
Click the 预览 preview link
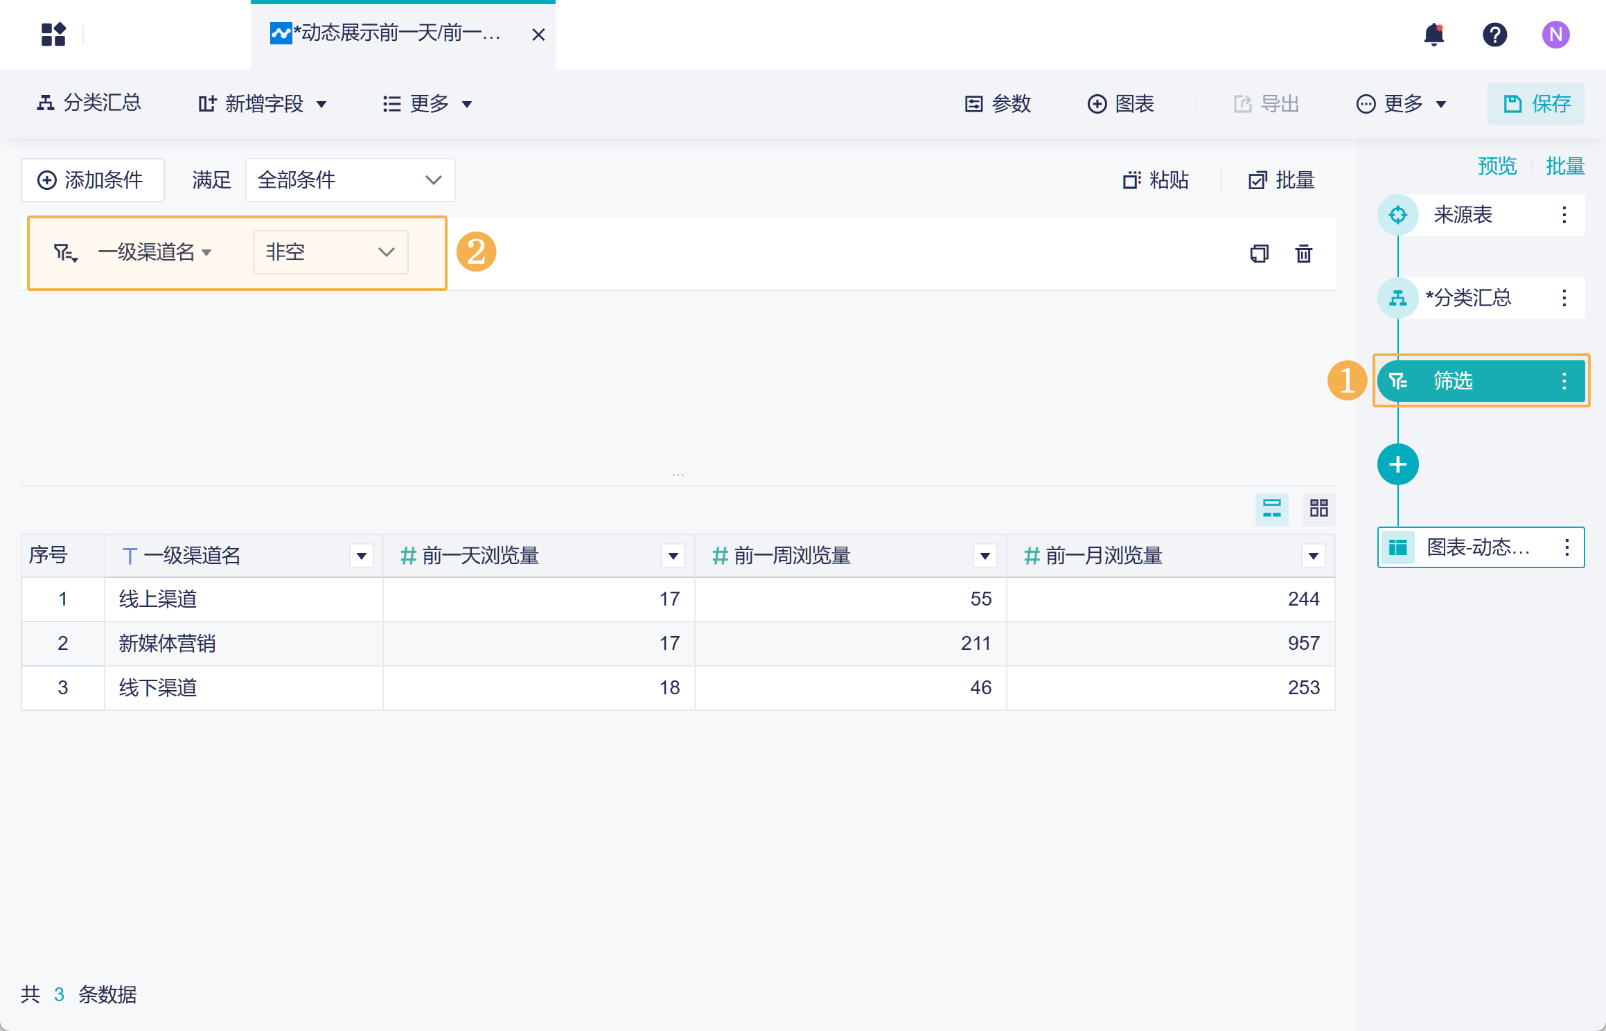click(x=1497, y=166)
